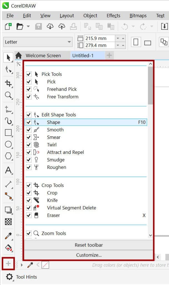Screen dimensions: 169x285
Task: Select the Ellipse tool
Action: pos(8,144)
